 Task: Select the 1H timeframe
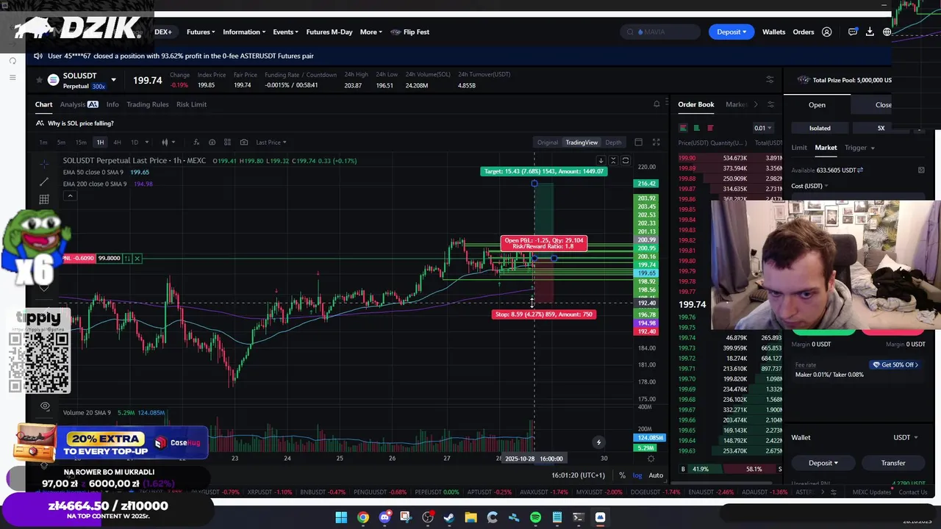tap(100, 143)
